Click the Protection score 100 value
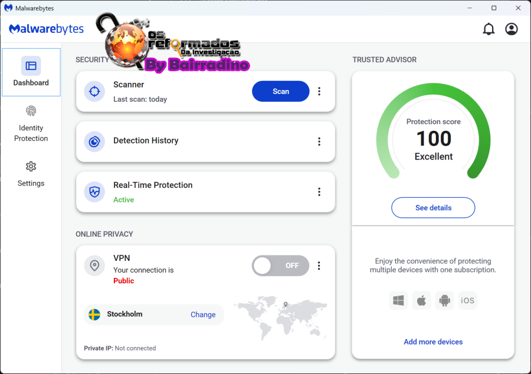531x374 pixels. (x=434, y=138)
